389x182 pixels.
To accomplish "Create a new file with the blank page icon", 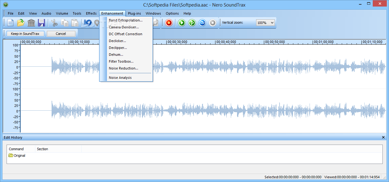I will point(11,23).
